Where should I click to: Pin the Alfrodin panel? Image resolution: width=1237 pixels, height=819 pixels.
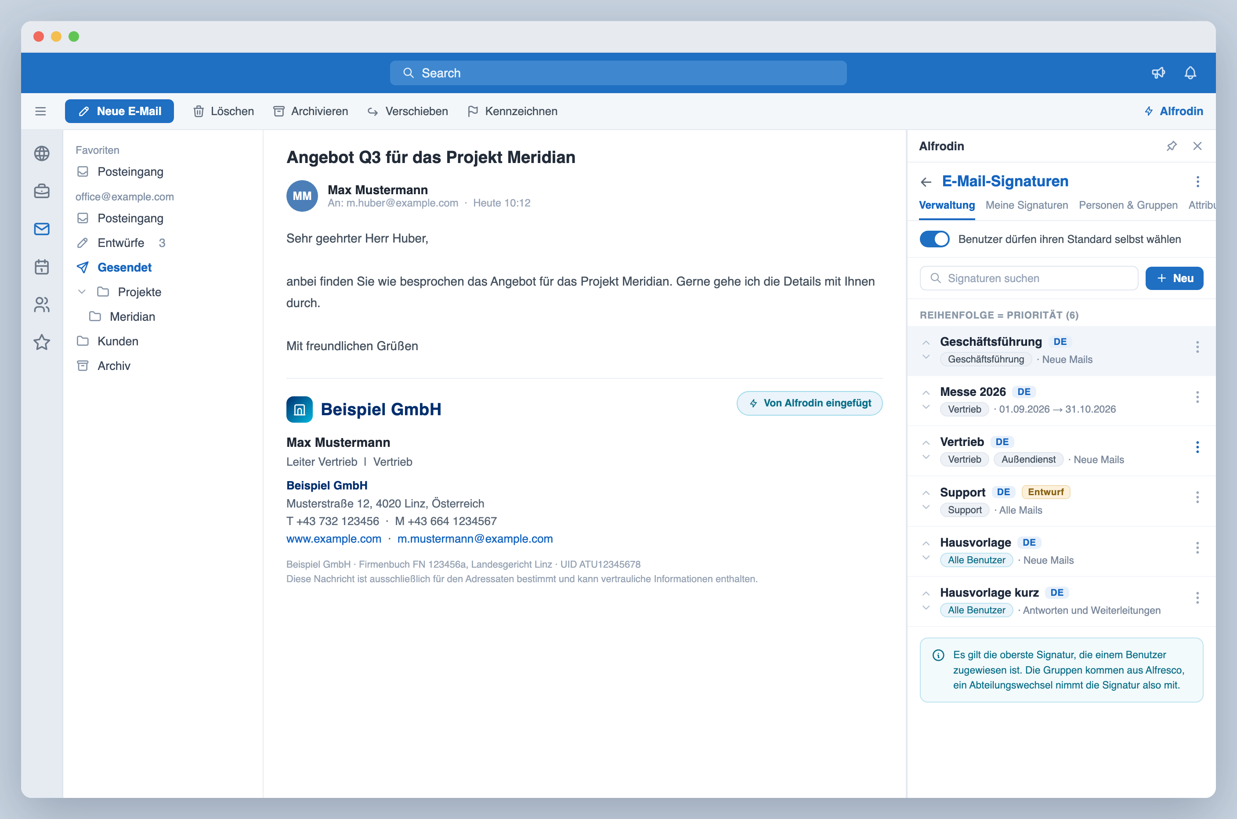1172,146
